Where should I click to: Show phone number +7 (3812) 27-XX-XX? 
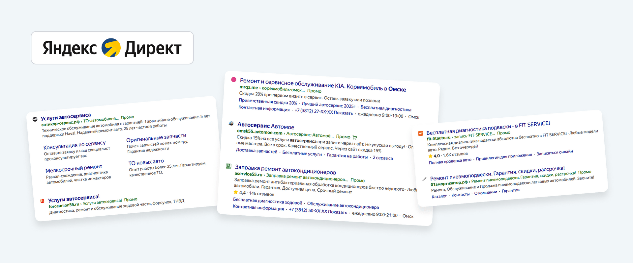tap(323, 112)
